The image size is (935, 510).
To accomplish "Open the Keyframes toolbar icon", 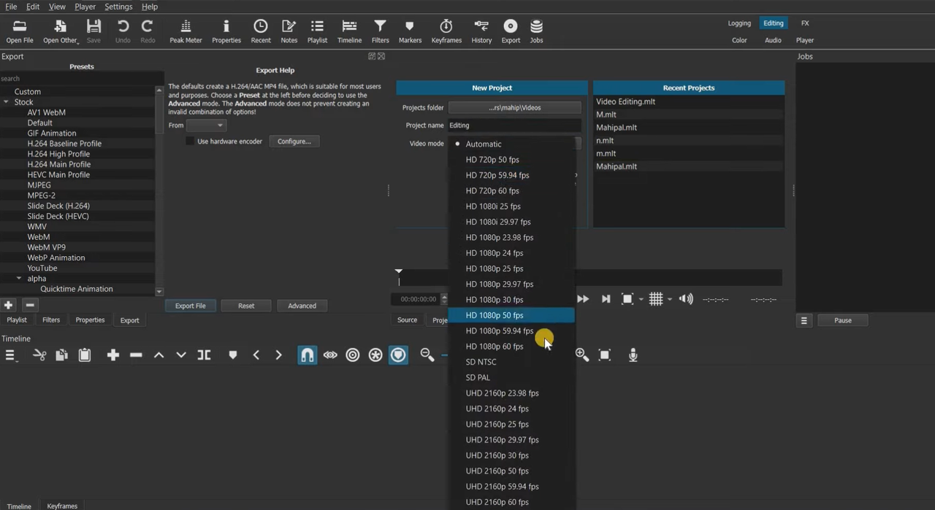I will [x=446, y=31].
